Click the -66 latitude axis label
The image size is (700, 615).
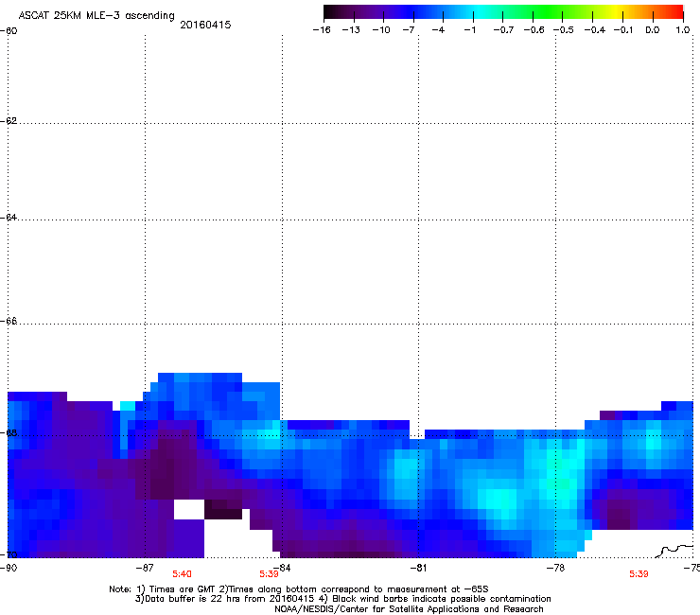[9, 322]
